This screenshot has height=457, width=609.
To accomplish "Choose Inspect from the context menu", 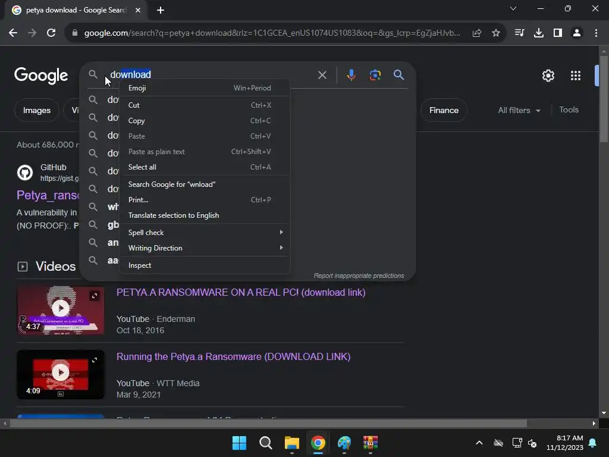I will pos(205,265).
